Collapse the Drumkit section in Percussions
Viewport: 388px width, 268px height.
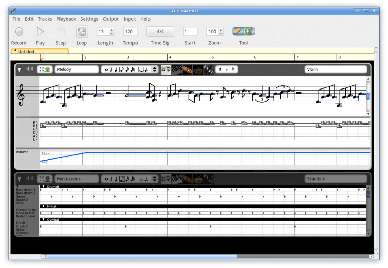coord(43,186)
